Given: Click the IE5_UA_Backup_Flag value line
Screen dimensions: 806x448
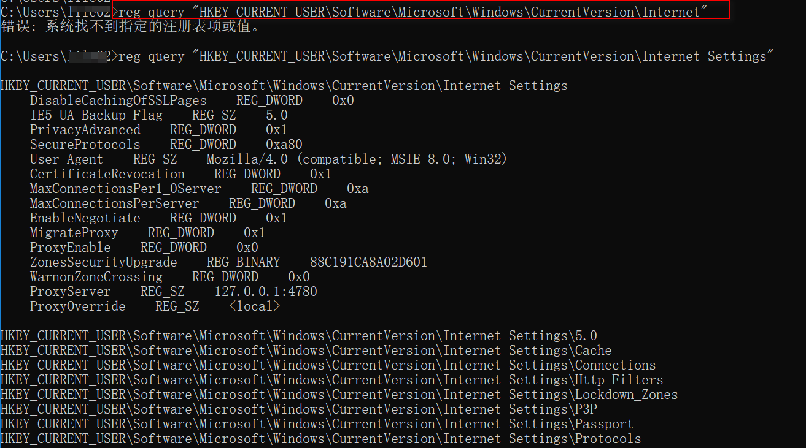Looking at the screenshot, I should click(159, 115).
